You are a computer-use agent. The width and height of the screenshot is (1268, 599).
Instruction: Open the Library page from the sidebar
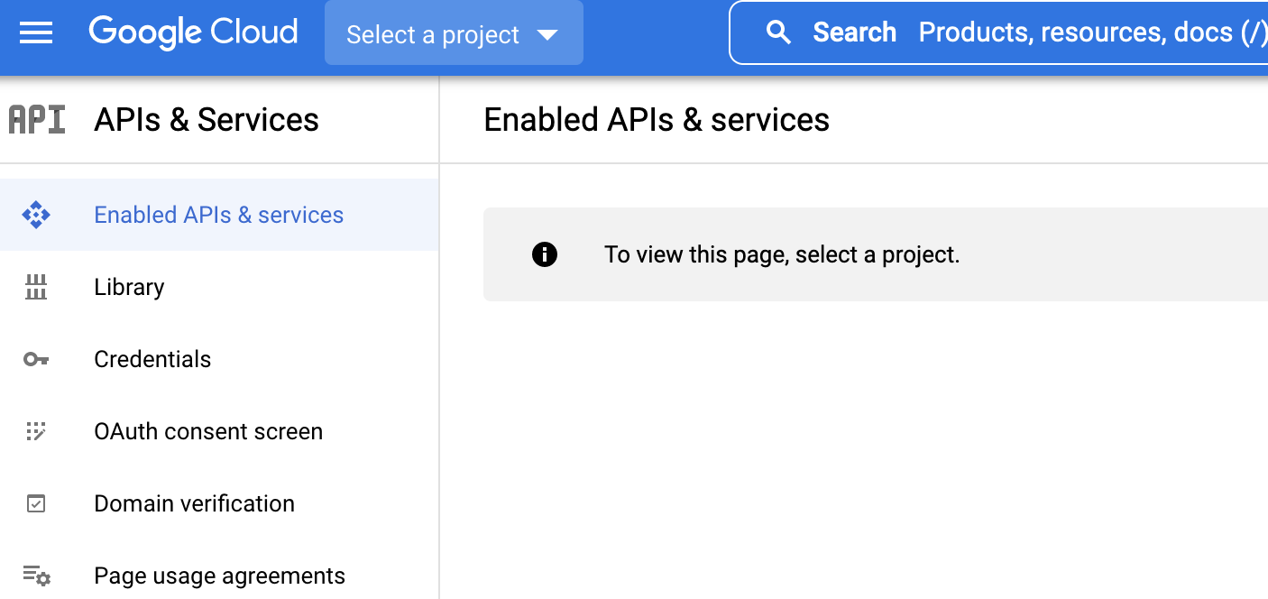(x=129, y=287)
